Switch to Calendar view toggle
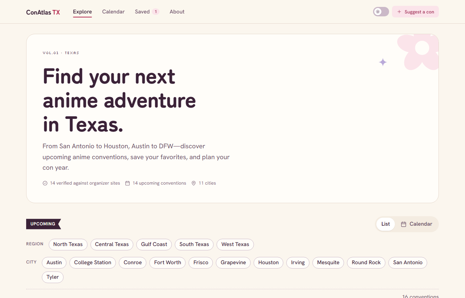This screenshot has width=465, height=298. click(416, 224)
